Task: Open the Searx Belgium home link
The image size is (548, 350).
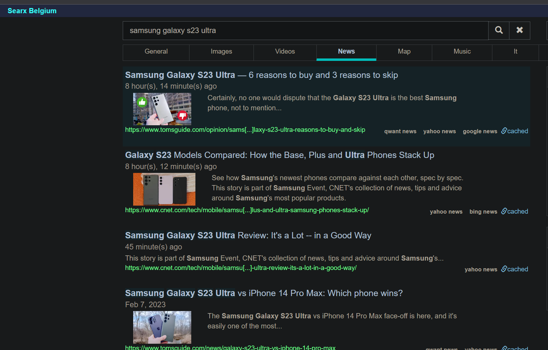Action: [x=32, y=11]
